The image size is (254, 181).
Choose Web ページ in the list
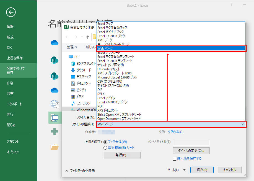coord(171,48)
